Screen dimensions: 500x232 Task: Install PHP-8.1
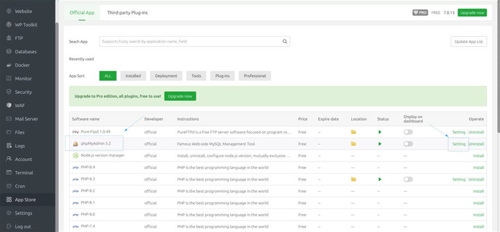point(479,203)
